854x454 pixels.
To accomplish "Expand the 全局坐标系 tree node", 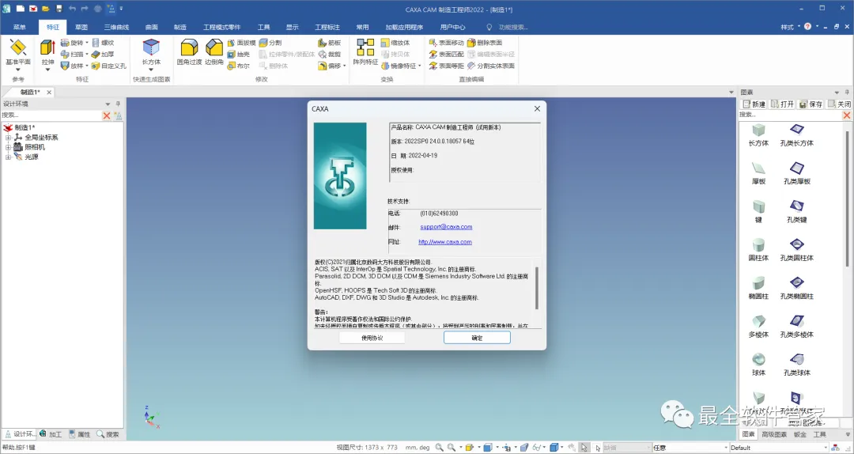I will click(8, 138).
